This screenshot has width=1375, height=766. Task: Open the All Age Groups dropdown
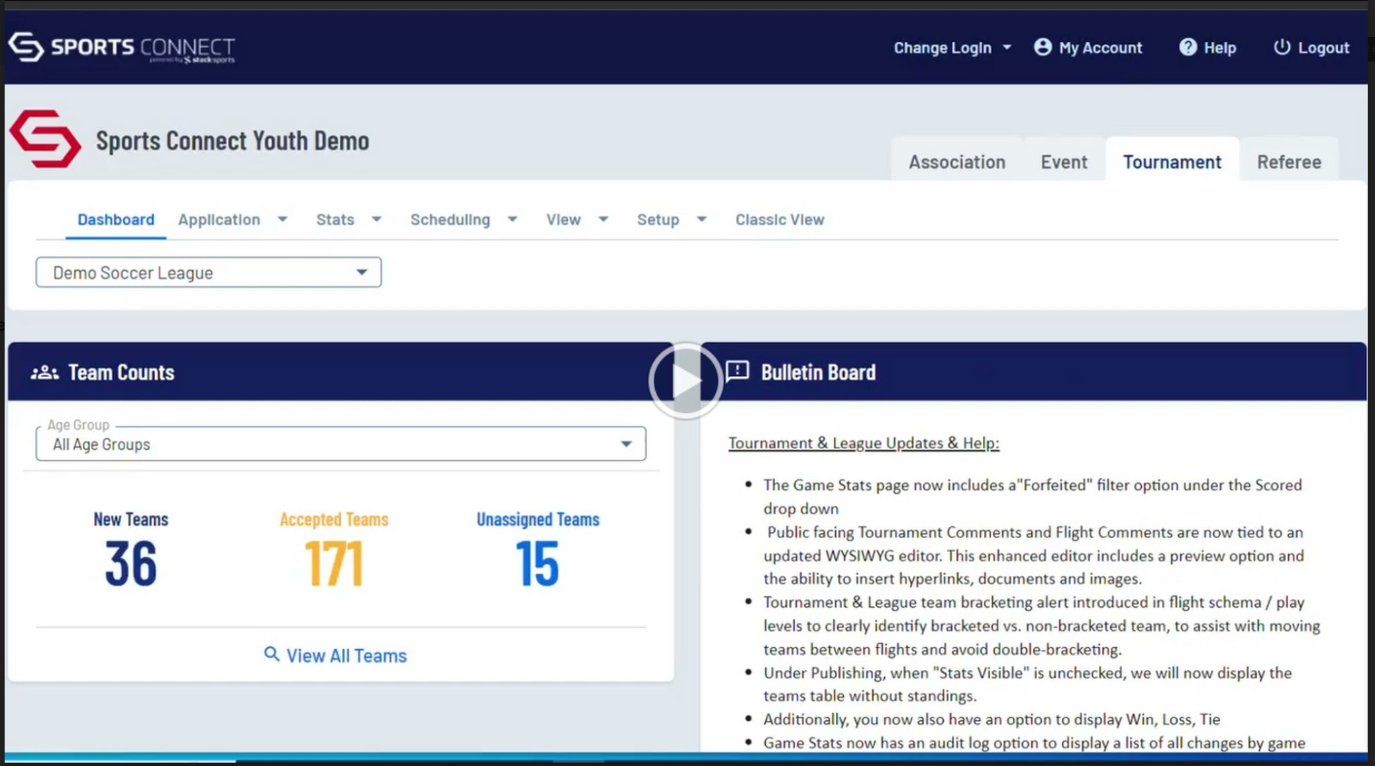pyautogui.click(x=340, y=444)
